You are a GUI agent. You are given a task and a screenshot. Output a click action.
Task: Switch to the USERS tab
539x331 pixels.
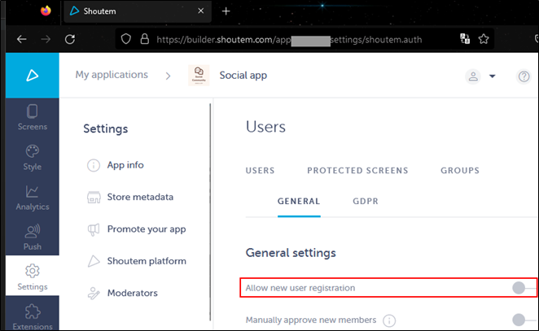(261, 171)
